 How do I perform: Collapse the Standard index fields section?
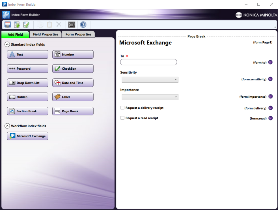[x=7, y=44]
